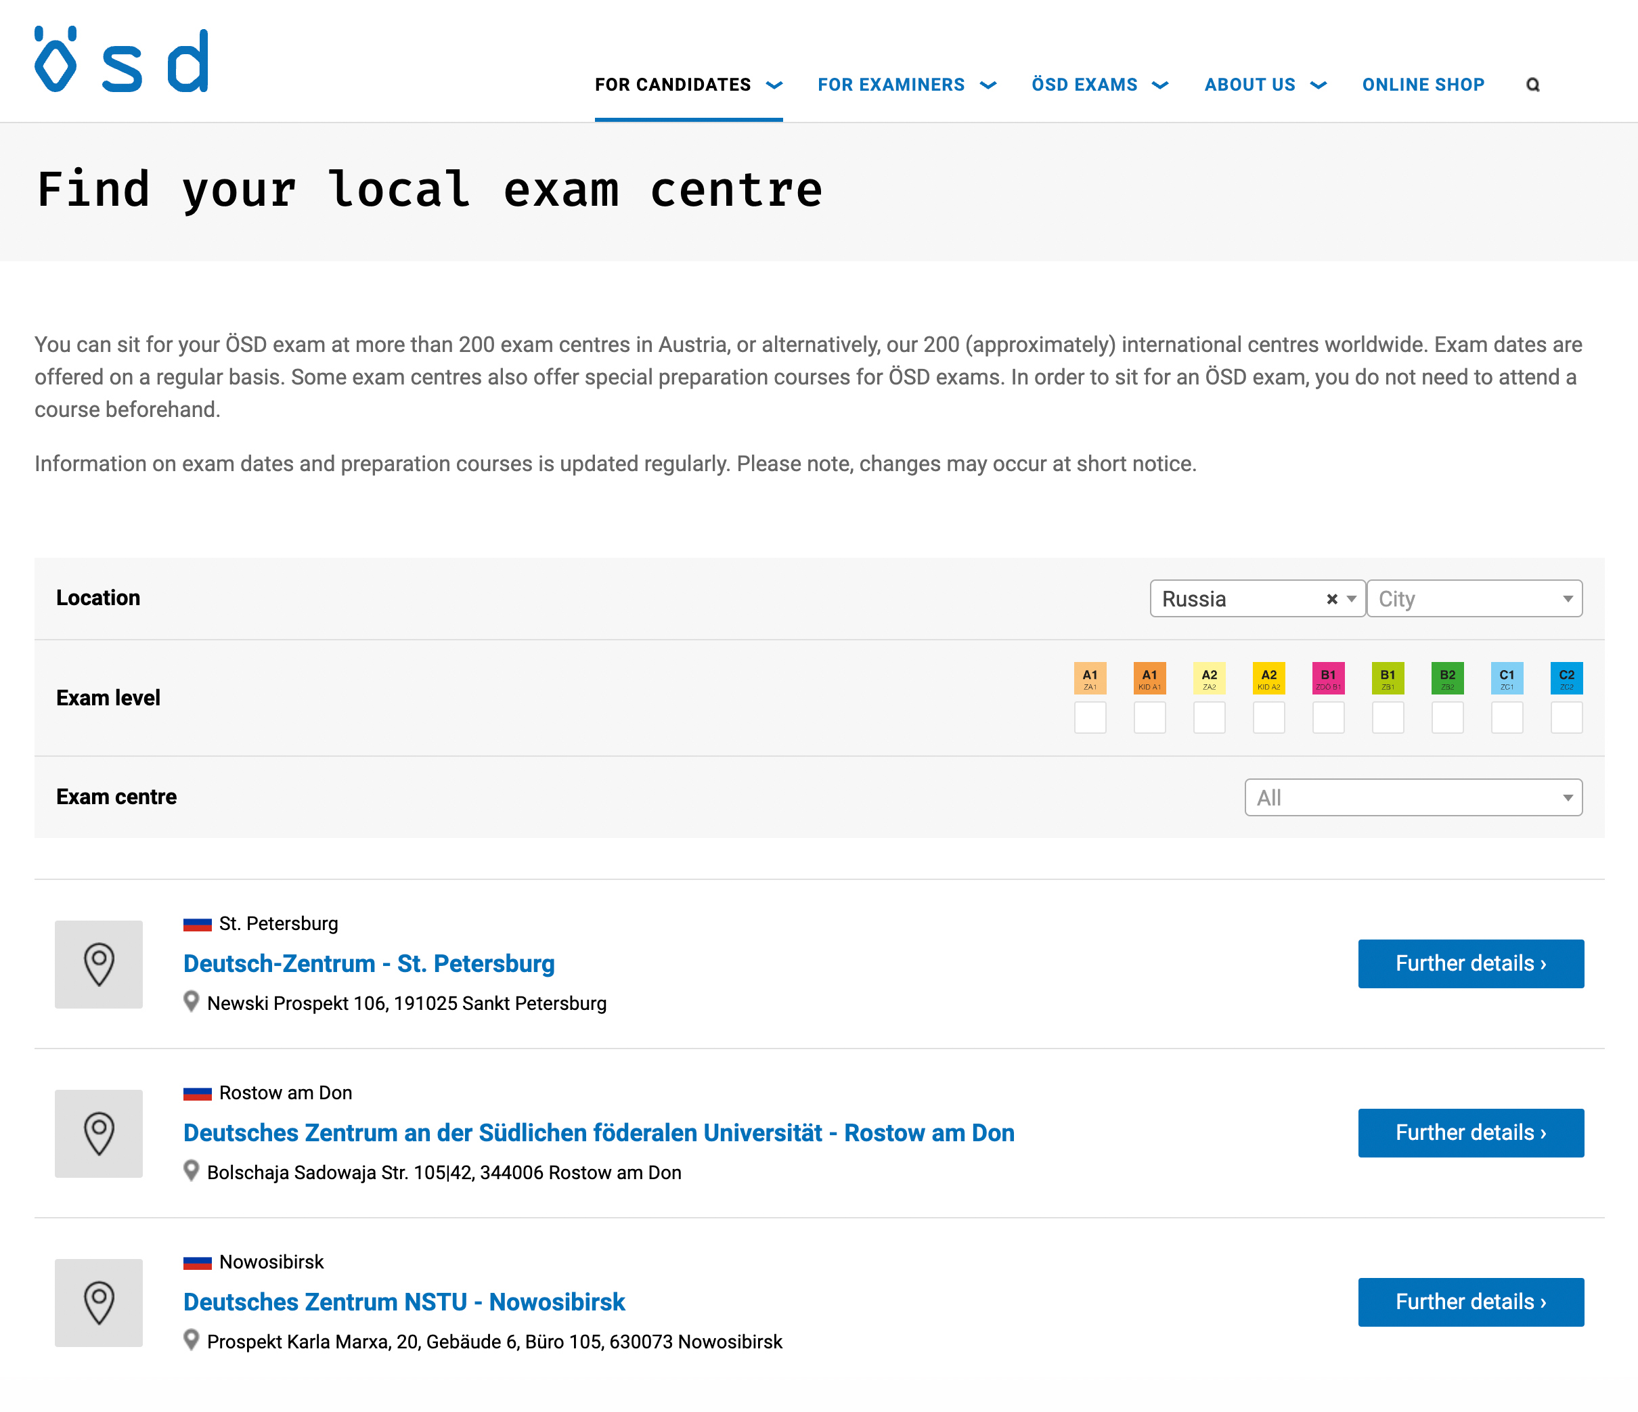1638x1412 pixels.
Task: Open the FOR EXAMINERS nav item
Action: 891,85
